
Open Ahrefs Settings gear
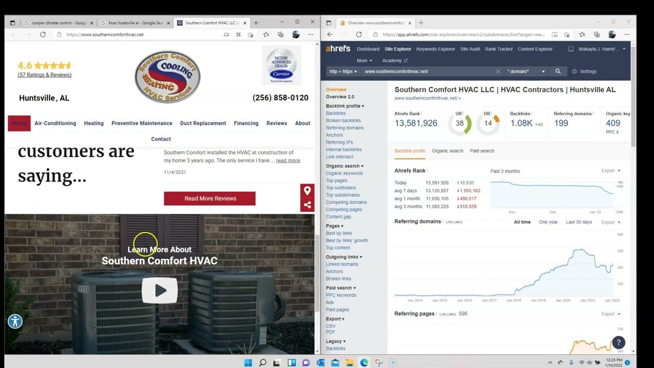pyautogui.click(x=584, y=72)
